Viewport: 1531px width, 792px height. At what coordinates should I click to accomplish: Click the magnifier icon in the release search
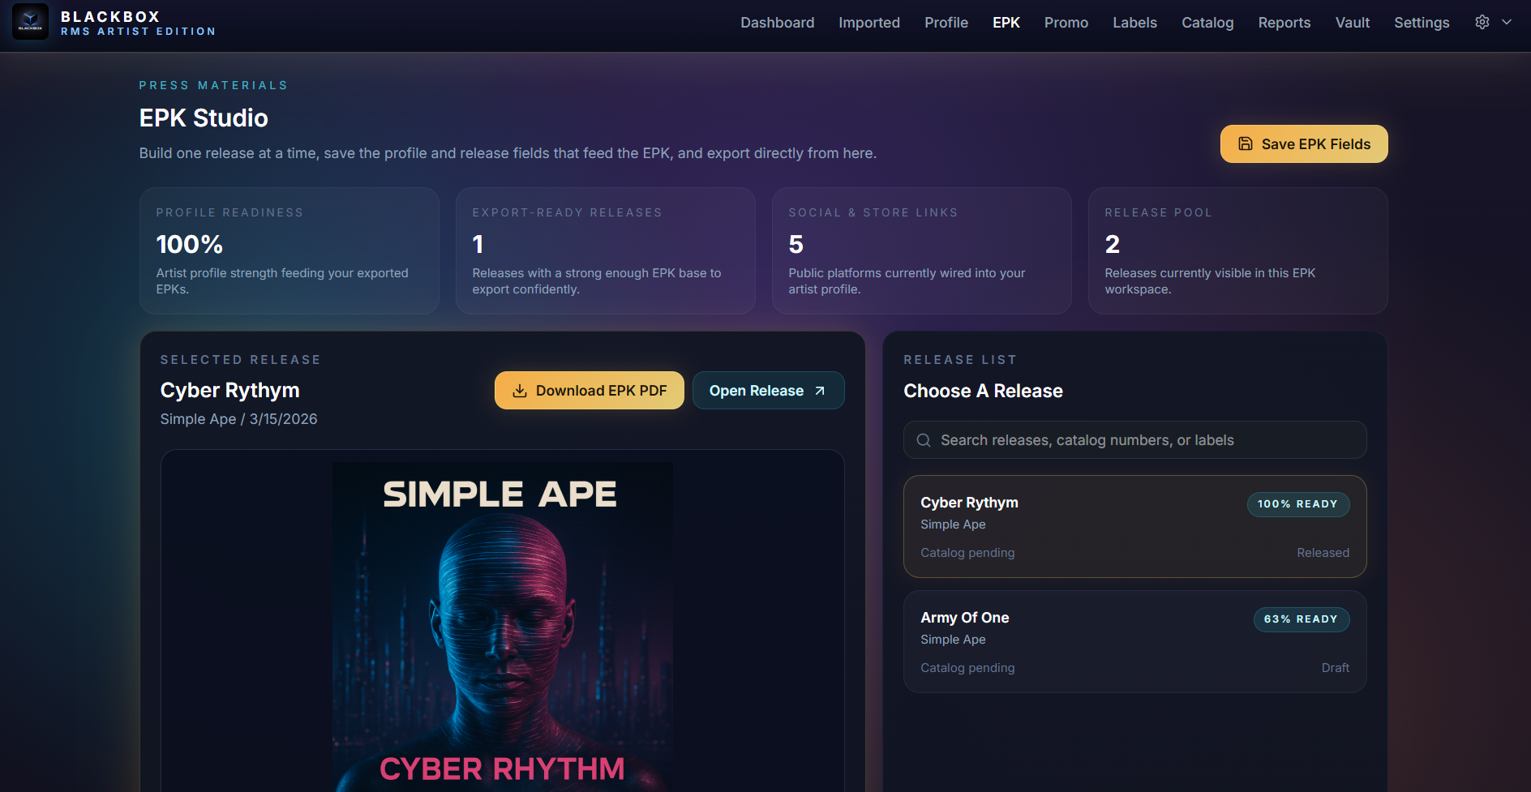(x=924, y=439)
